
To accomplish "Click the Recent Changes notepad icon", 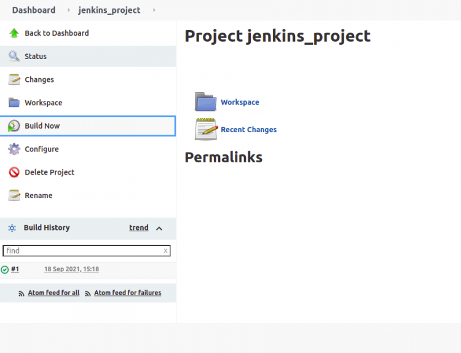I will [206, 129].
